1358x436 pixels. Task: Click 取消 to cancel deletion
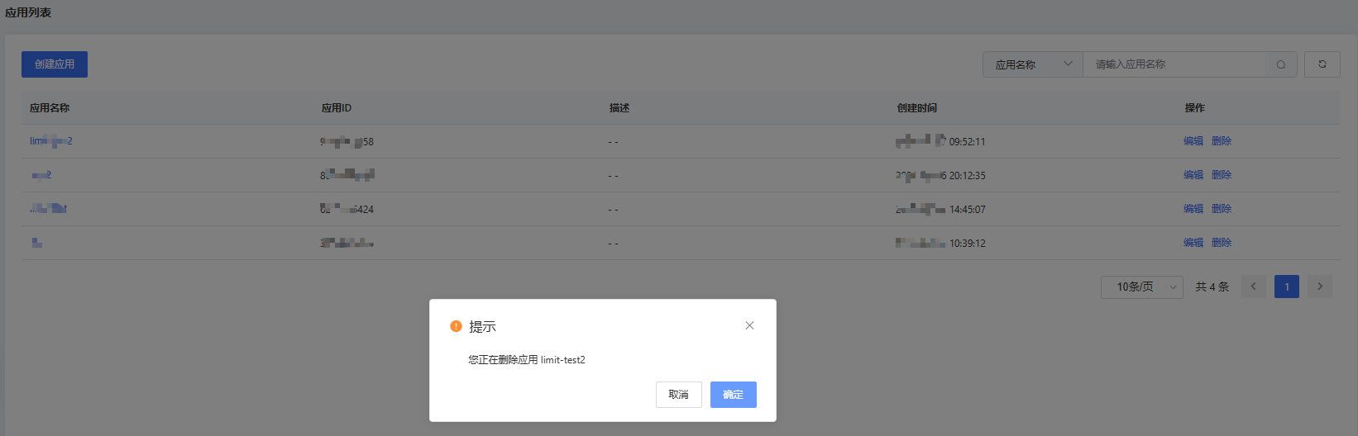(x=679, y=395)
